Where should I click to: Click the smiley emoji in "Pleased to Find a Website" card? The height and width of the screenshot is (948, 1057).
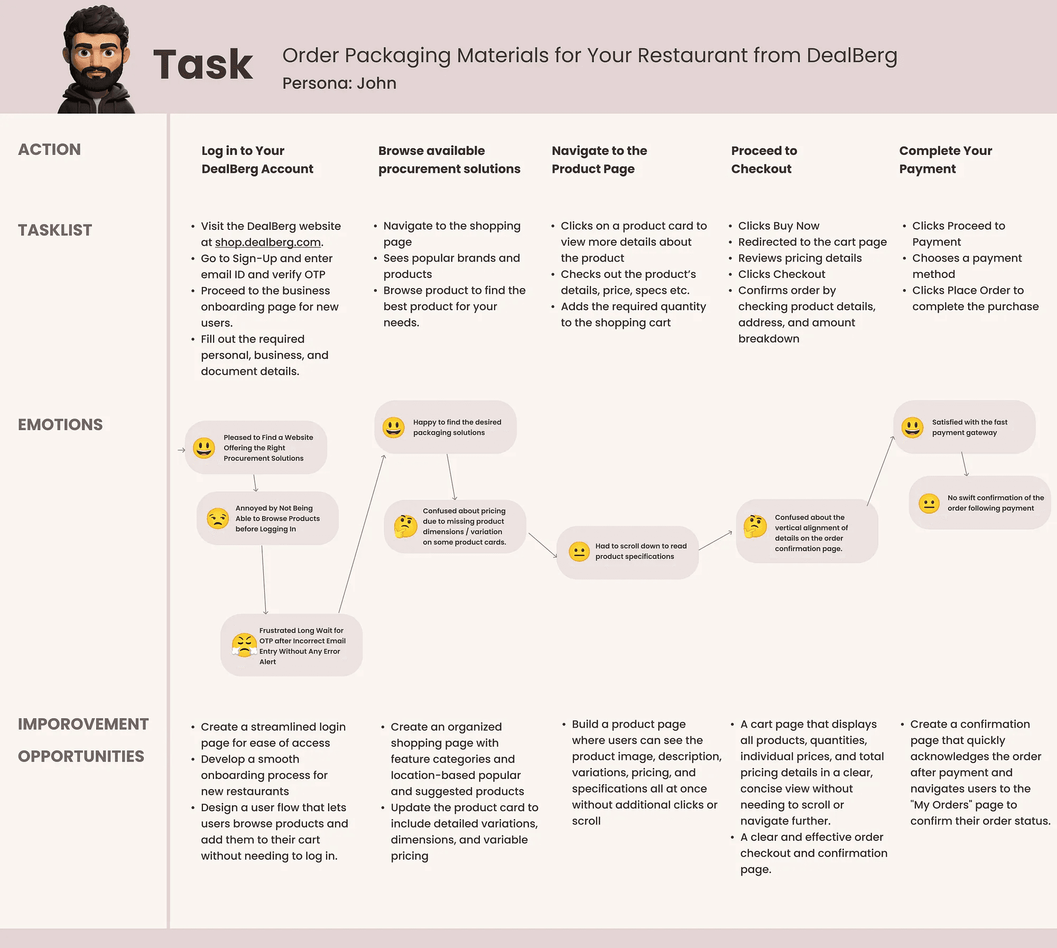pos(204,448)
